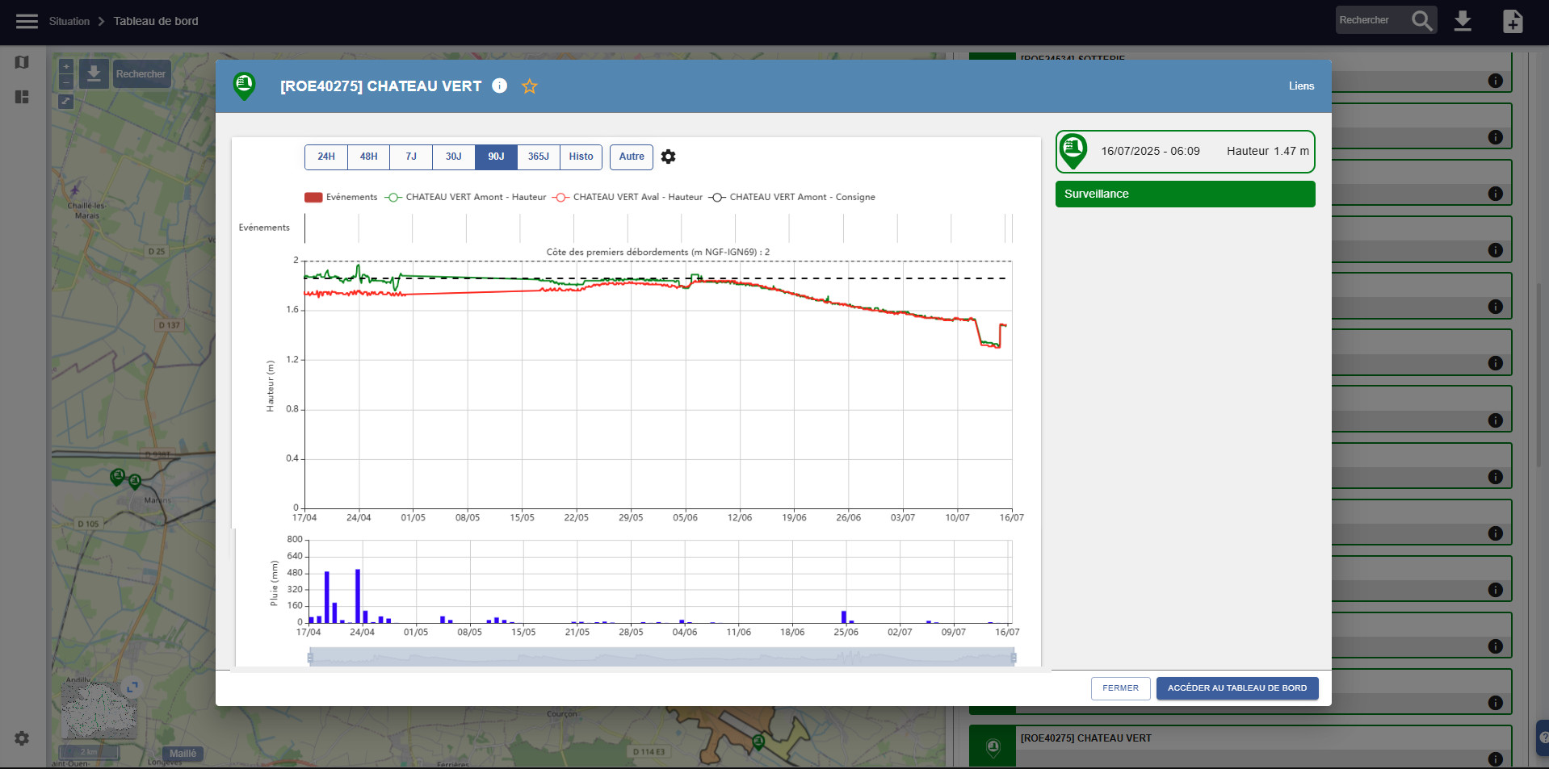Toggle CHATEAU VERT Amont - Consigne series

click(792, 197)
